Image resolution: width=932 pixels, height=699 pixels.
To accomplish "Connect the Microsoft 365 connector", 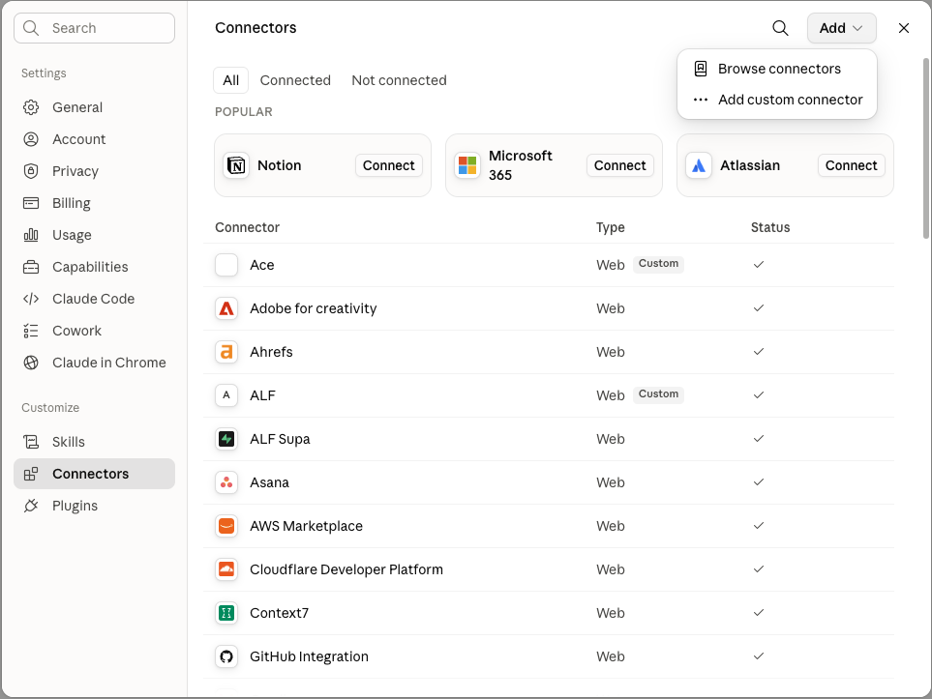I will [620, 165].
